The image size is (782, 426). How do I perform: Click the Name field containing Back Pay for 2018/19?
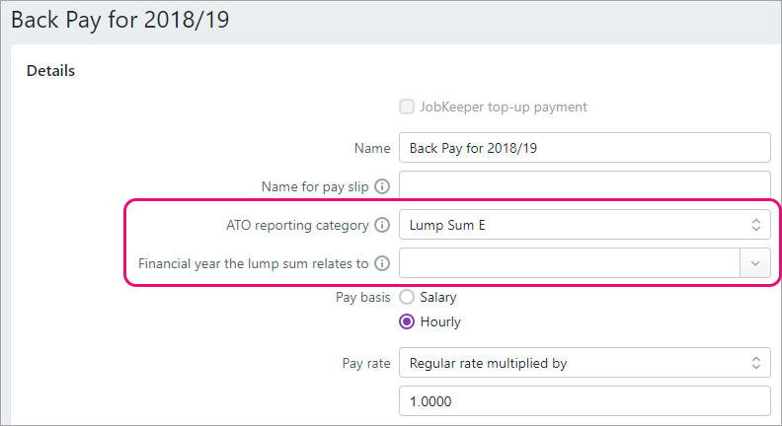coord(584,148)
